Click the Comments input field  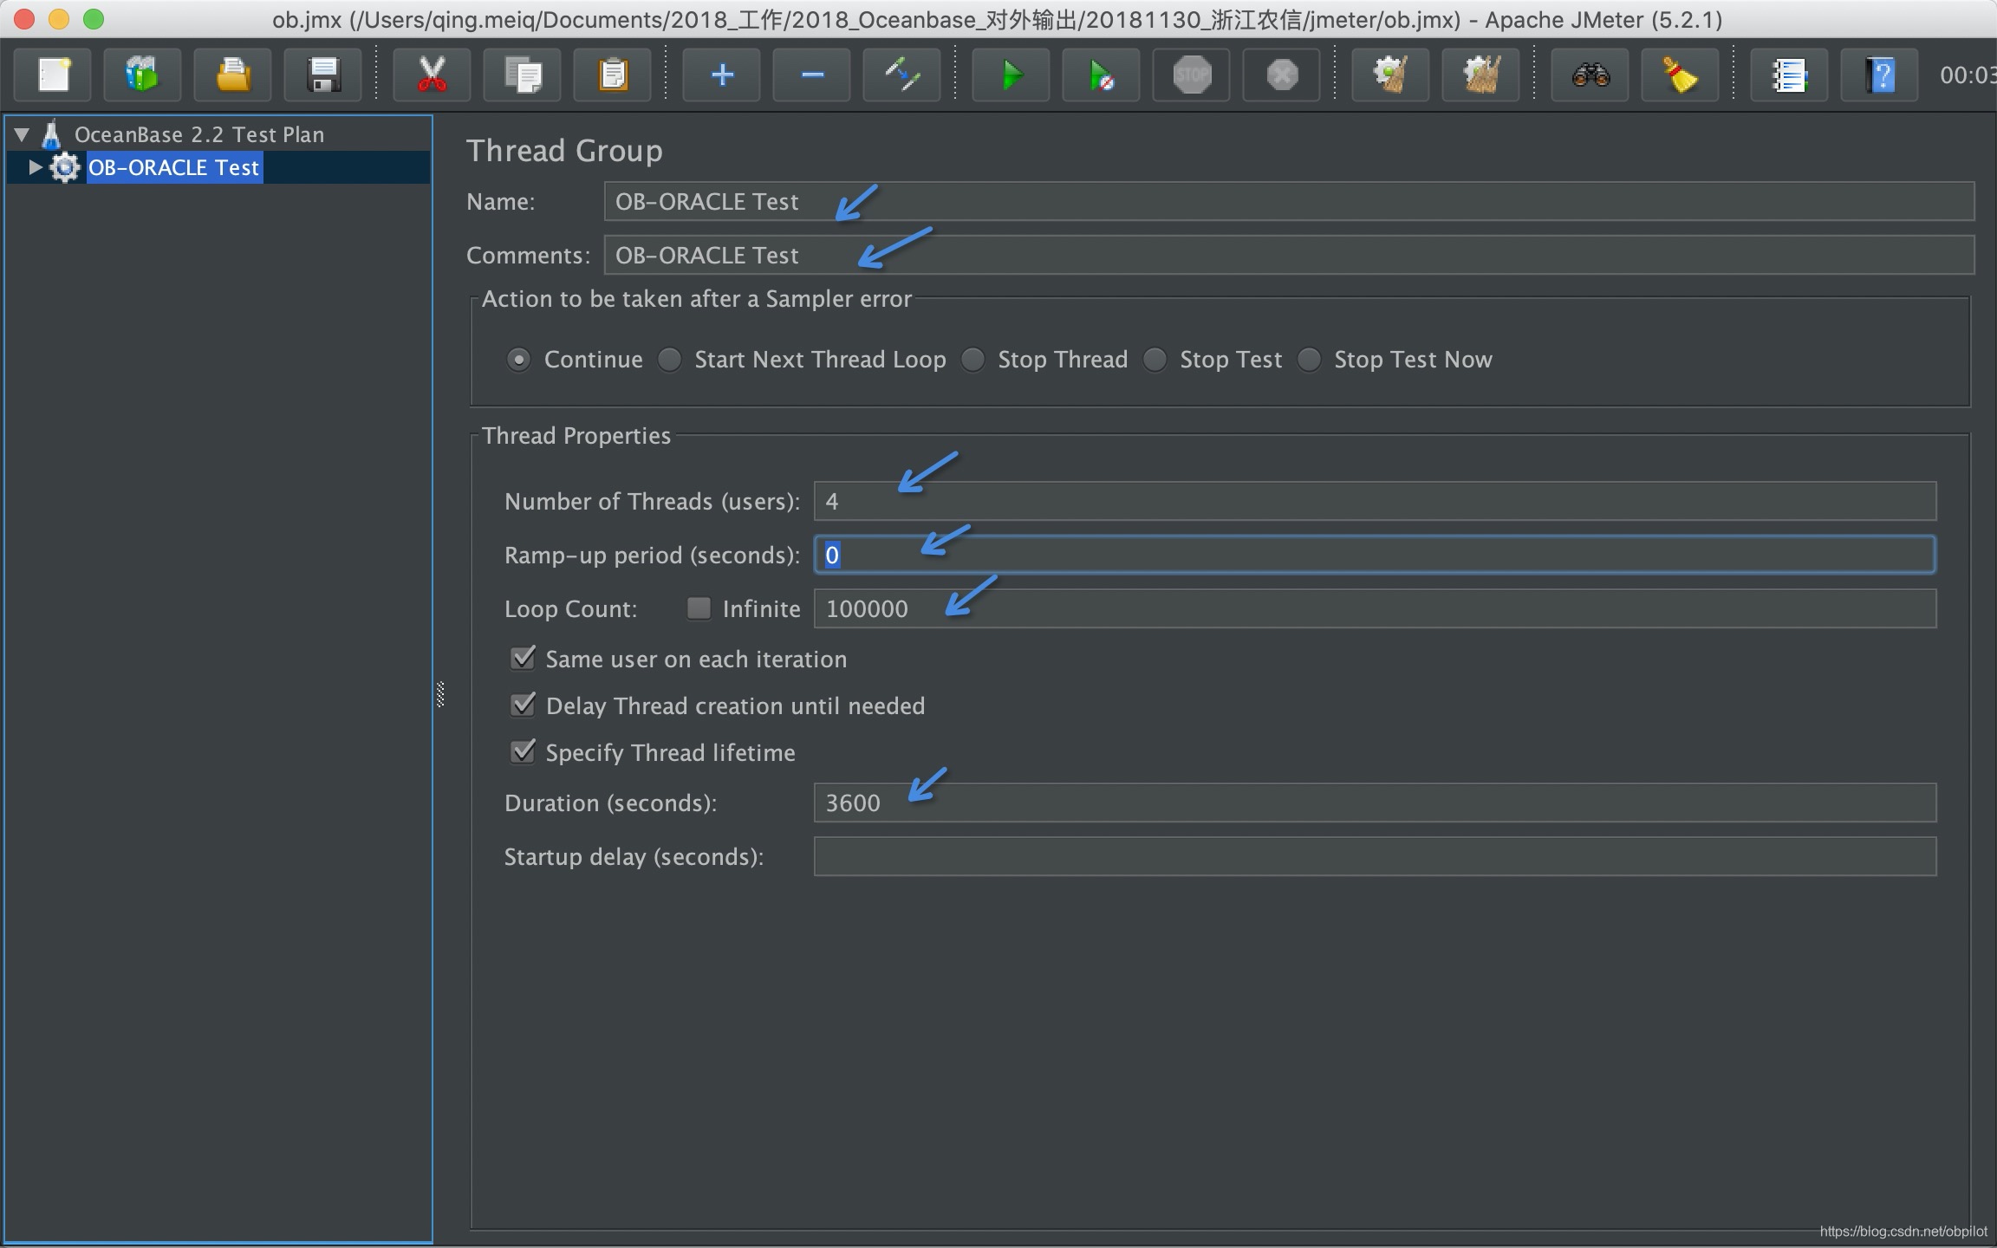click(x=1289, y=255)
